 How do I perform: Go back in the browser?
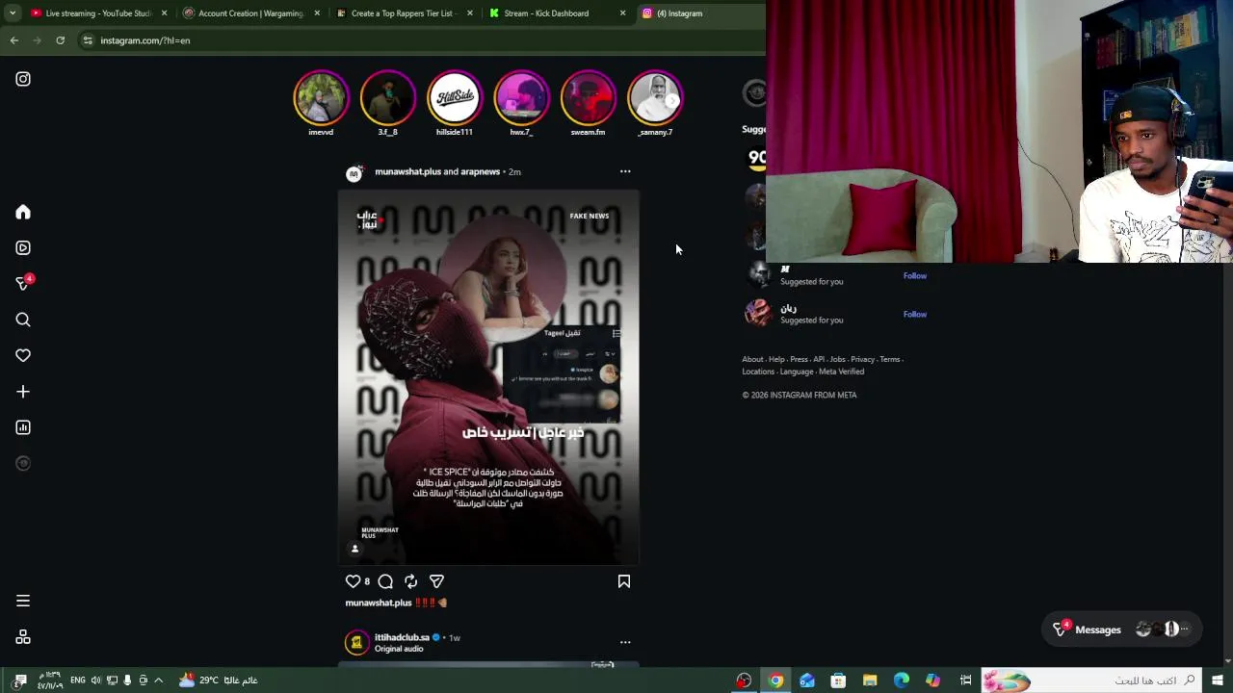pos(13,40)
